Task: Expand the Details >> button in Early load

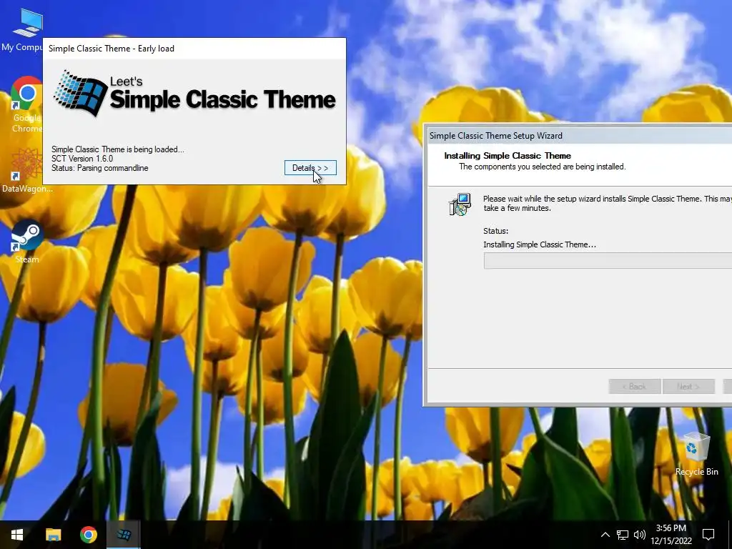Action: coord(310,168)
